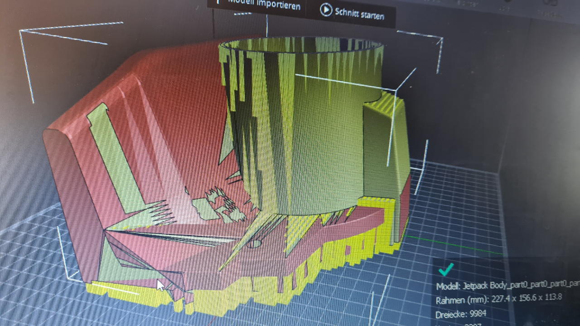Click the play icon beside Schnitt starten
Image resolution: width=580 pixels, height=326 pixels.
pyautogui.click(x=326, y=10)
